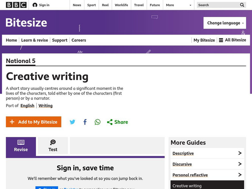Viewport: 252px width, 189px height.
Task: Follow the English subject link
Action: click(x=27, y=106)
